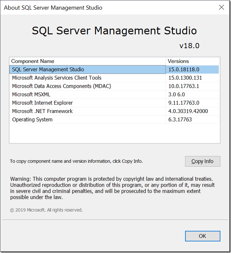Click the Copy Info button
Viewport: 231px width, 253px height.
202,161
